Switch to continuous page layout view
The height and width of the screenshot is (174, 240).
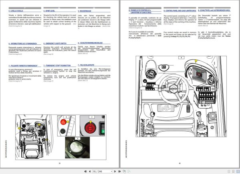233,171
